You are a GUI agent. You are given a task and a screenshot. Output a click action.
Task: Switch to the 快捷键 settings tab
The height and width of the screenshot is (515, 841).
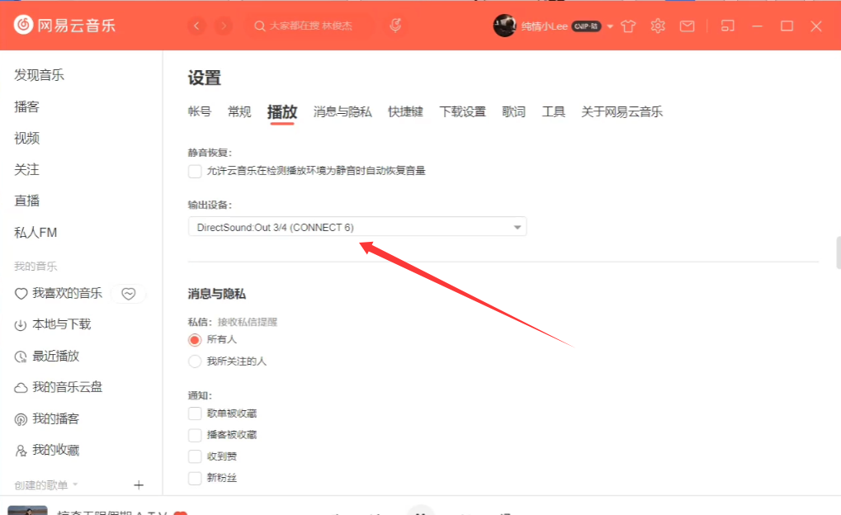point(405,111)
